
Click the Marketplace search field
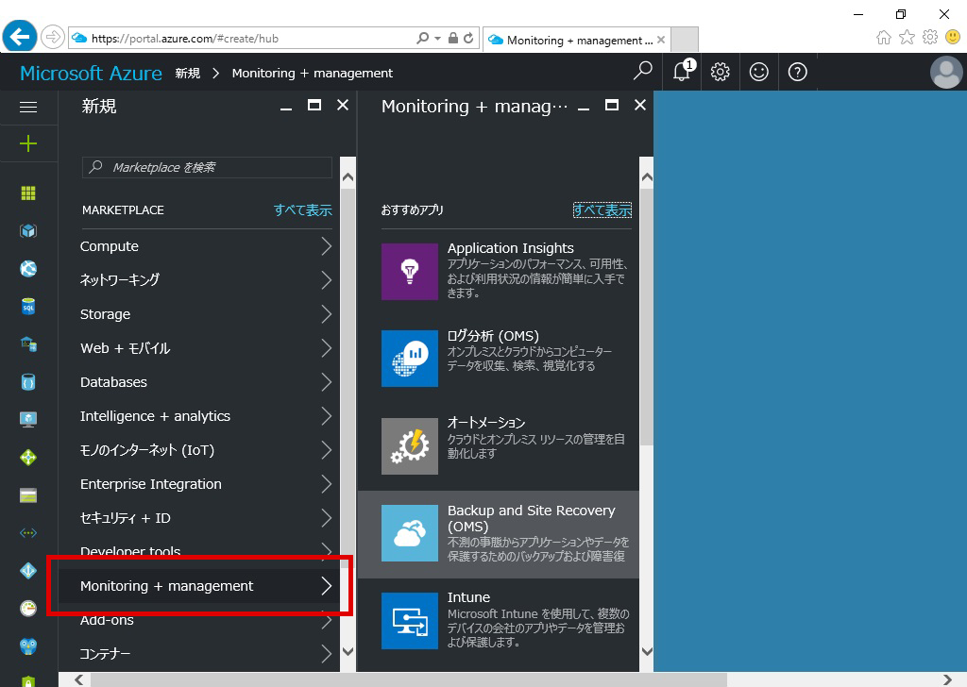tap(207, 168)
